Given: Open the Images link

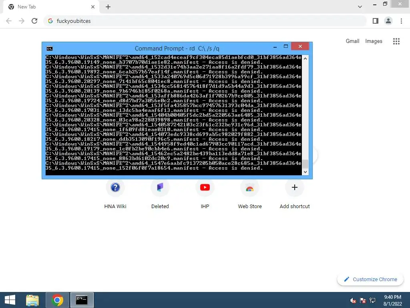Looking at the screenshot, I should pyautogui.click(x=374, y=41).
